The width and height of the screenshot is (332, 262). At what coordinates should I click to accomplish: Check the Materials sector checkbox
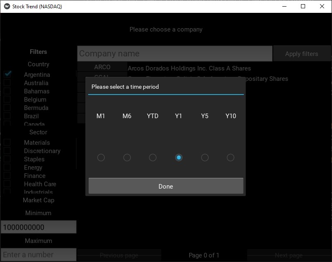click(x=7, y=142)
